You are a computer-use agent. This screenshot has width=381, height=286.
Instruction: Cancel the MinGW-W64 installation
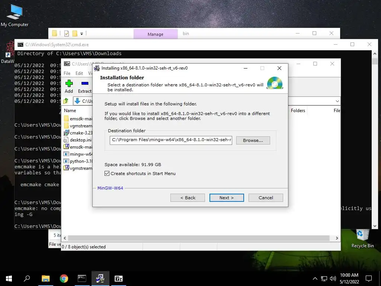click(266, 198)
